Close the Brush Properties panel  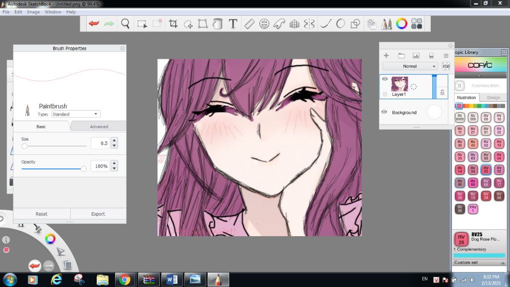123,48
